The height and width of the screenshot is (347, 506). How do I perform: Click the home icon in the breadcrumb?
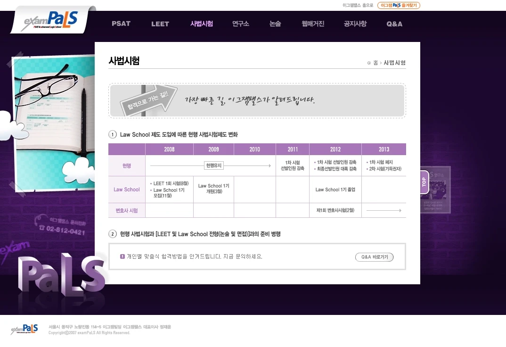click(369, 63)
